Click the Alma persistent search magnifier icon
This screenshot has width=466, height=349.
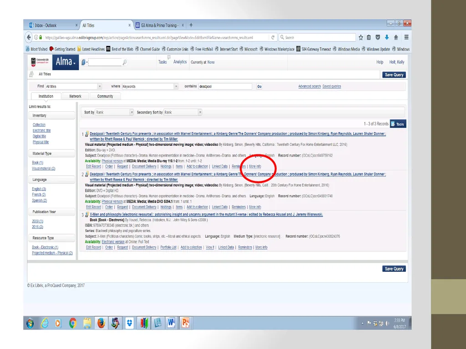click(x=125, y=62)
